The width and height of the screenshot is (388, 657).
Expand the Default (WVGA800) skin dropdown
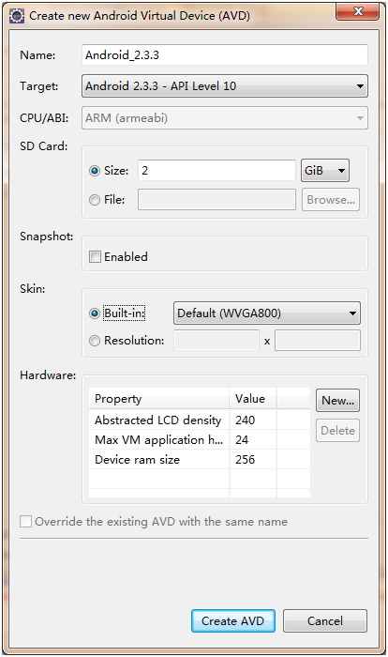pos(266,313)
